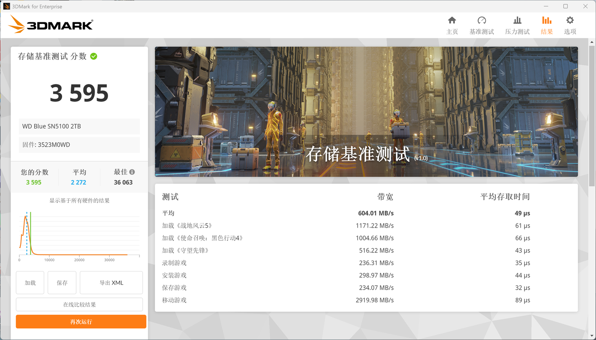Viewport: 596px width, 340px height.
Task: Click the info icon next to 最佳 best score
Action: click(x=132, y=171)
